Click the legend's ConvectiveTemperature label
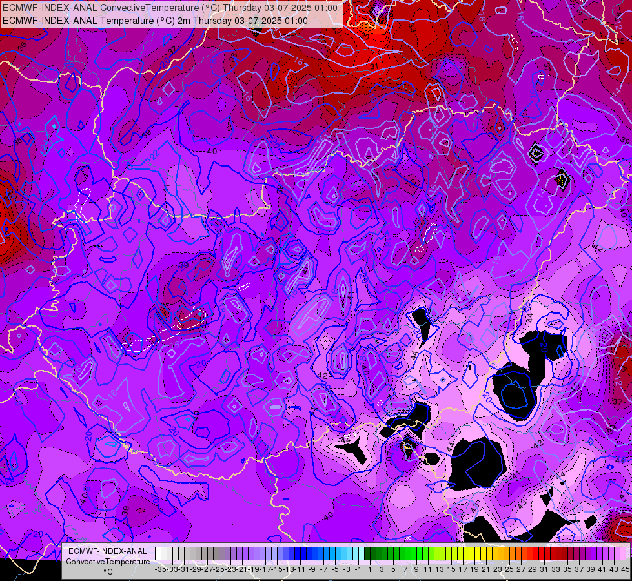Viewport: 632px width, 581px height. (x=108, y=561)
